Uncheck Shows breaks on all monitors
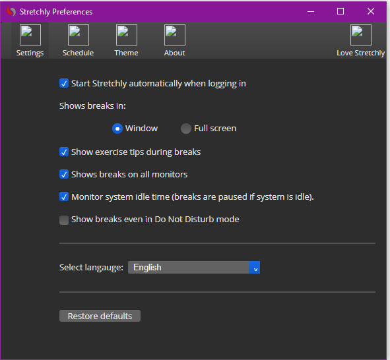 [64, 175]
